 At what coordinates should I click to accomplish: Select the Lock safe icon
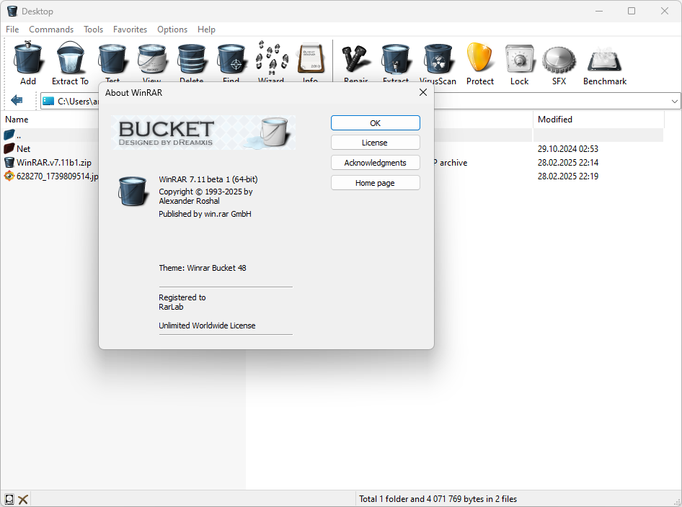[519, 58]
